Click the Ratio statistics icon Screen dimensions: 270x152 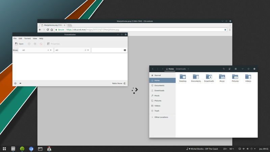point(125,83)
